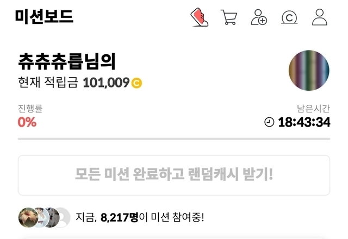Tap the 18:43:34 remaining time
Screen dimensions: 348x239
304,122
